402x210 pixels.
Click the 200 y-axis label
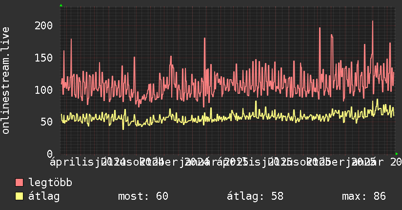tap(44, 25)
